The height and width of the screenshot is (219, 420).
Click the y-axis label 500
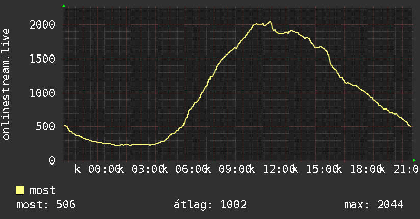pyautogui.click(x=45, y=127)
